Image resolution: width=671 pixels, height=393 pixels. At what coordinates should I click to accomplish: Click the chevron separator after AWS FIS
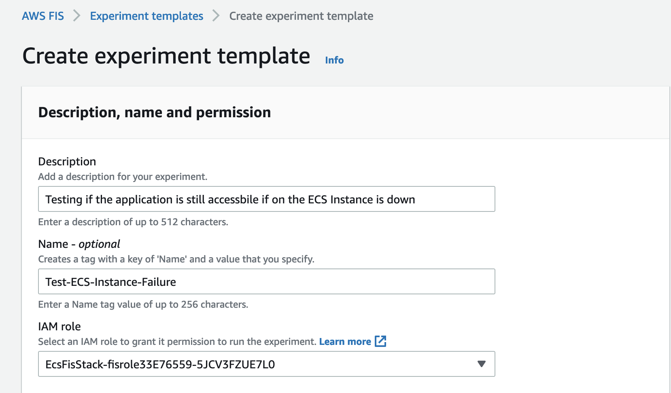coord(76,16)
